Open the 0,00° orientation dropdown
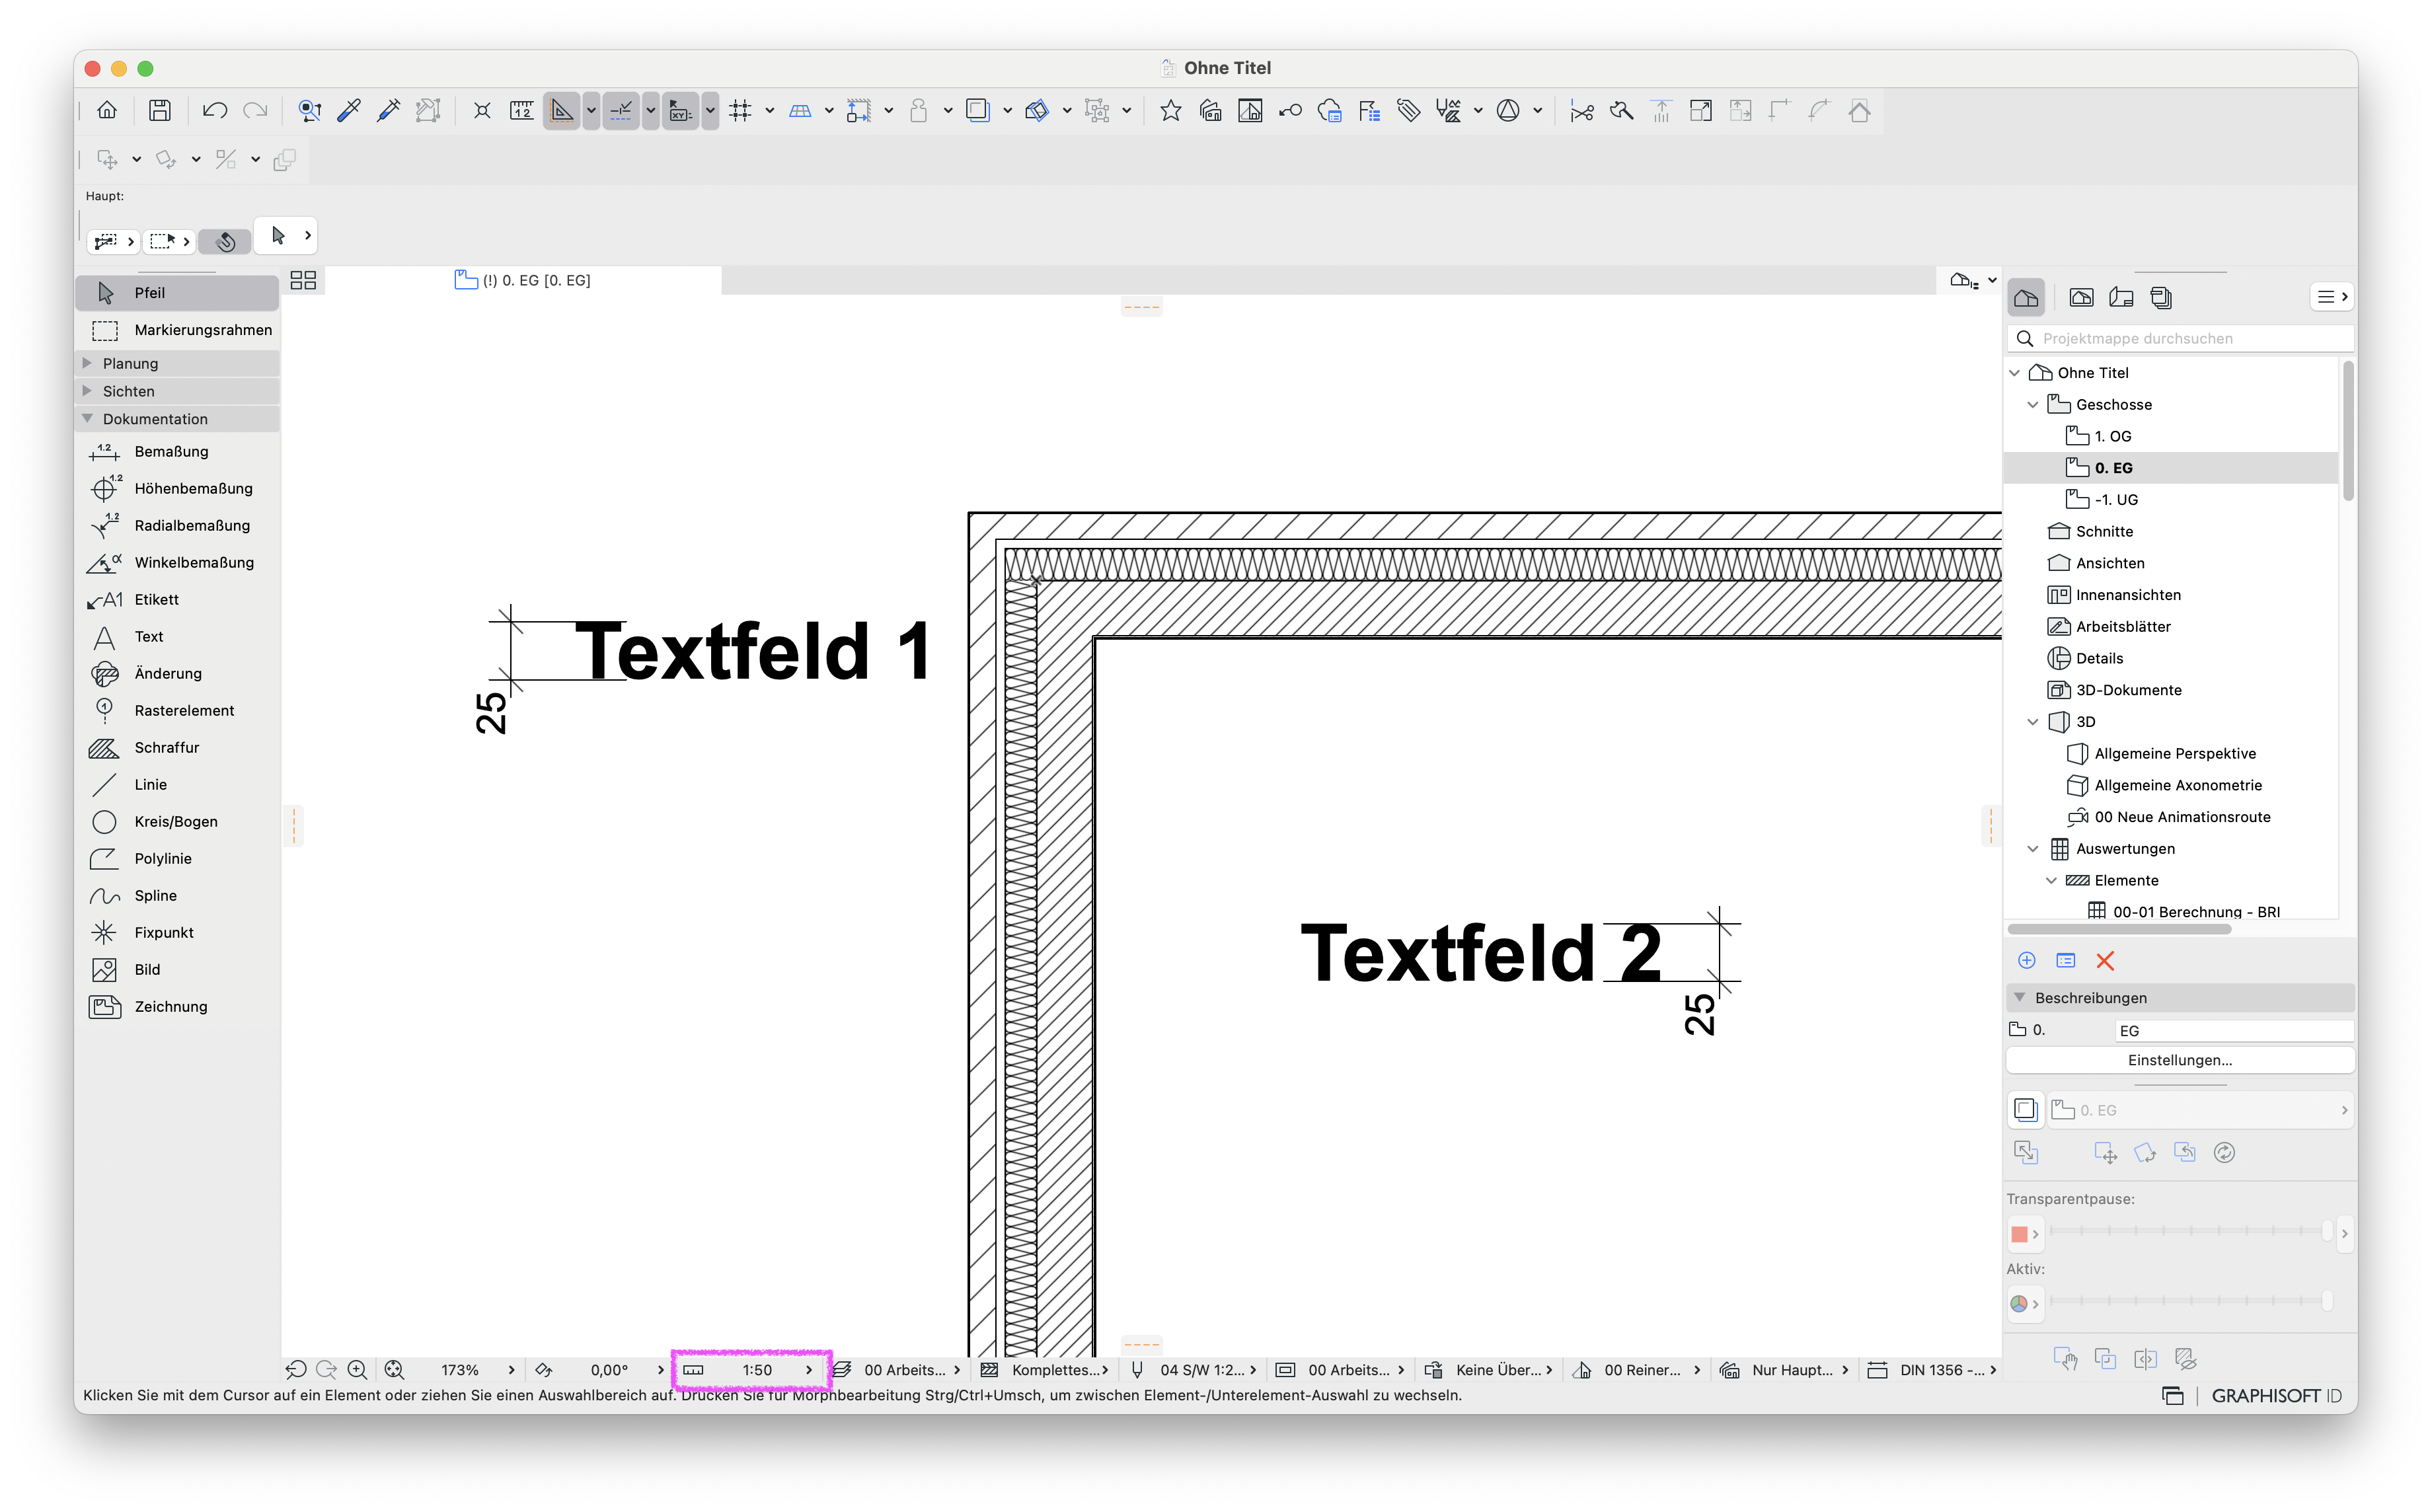 [x=600, y=1370]
